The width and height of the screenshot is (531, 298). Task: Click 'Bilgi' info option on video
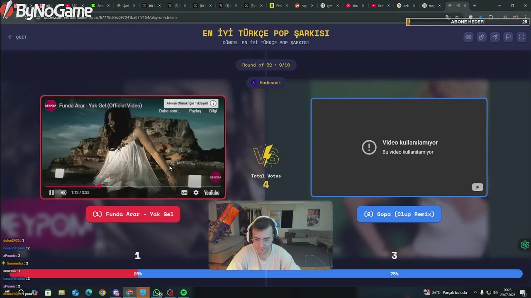(213, 111)
